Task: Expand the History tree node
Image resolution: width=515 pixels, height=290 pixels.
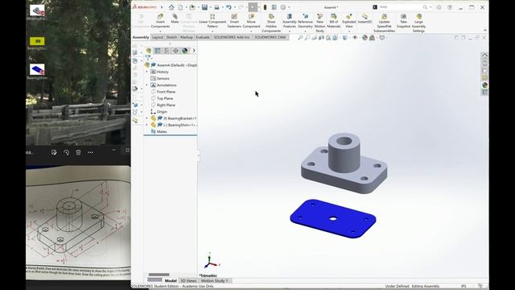Action: pos(146,72)
